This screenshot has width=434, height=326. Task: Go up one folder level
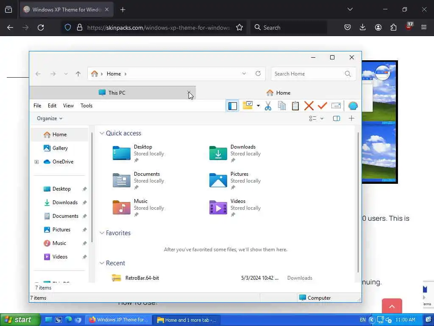[78, 74]
